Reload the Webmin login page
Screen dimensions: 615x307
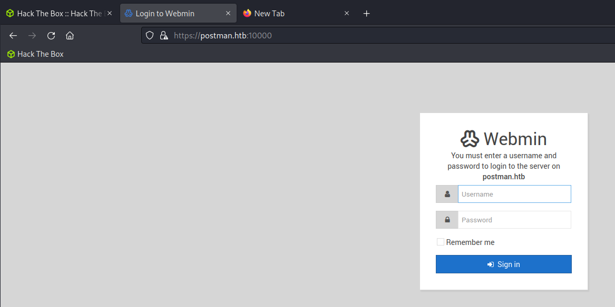click(x=51, y=36)
